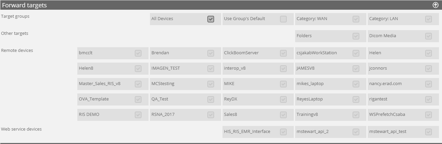Image resolution: width=442 pixels, height=144 pixels.
Task: Toggle the Category: WAN checkbox
Action: click(x=356, y=19)
